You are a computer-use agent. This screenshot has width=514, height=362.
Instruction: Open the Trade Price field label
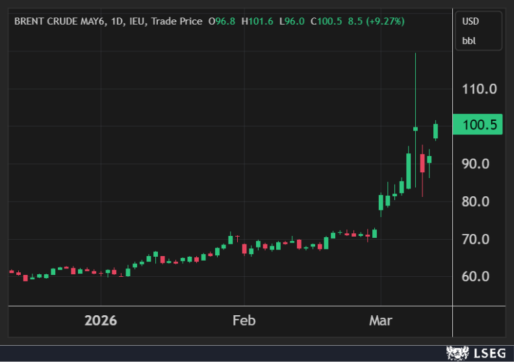[x=175, y=21]
